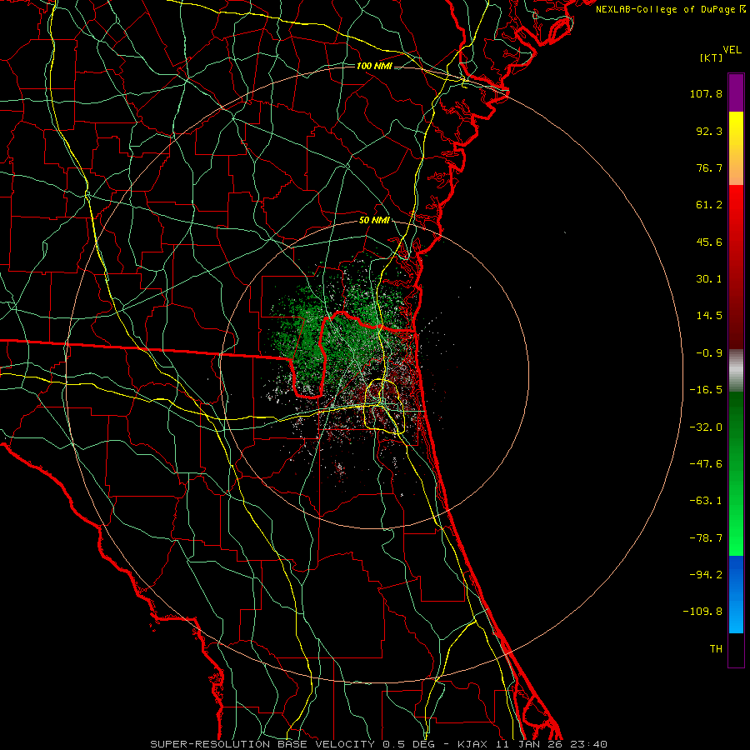Screen dimensions: 750x750
Task: Click the bright green segment of color bar
Action: (736, 473)
